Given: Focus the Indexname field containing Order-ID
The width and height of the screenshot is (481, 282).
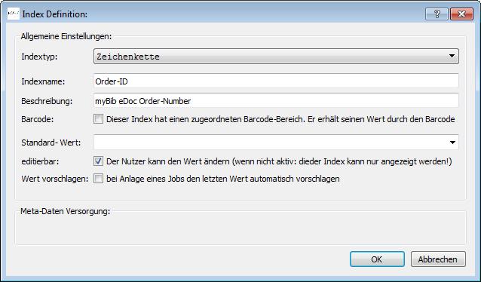Looking at the screenshot, I should tap(276, 81).
